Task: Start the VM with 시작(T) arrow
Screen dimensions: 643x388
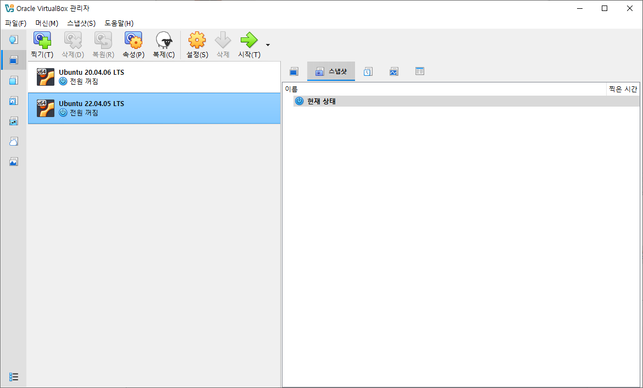Action: tap(249, 45)
